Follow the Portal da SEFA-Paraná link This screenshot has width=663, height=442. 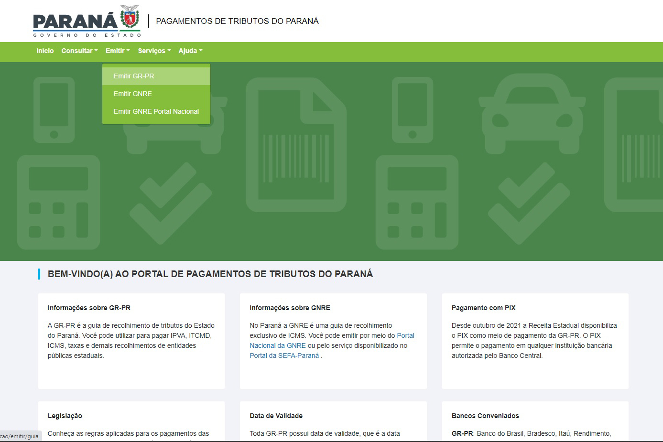click(284, 356)
